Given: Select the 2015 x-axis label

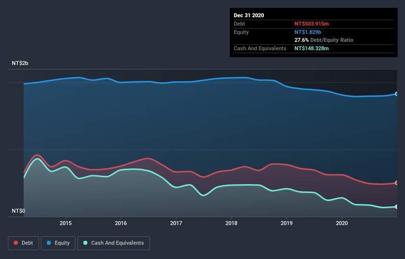Looking at the screenshot, I should click(x=66, y=223).
